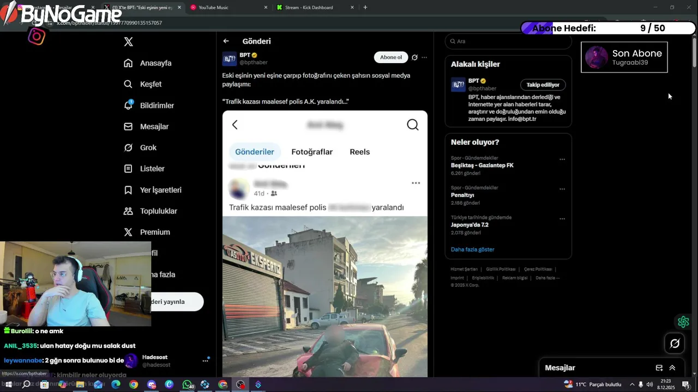Click the Bildirimler bell icon

click(128, 105)
